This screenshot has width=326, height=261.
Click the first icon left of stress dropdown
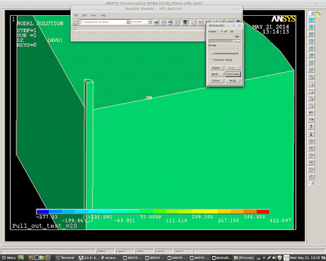coord(75,22)
